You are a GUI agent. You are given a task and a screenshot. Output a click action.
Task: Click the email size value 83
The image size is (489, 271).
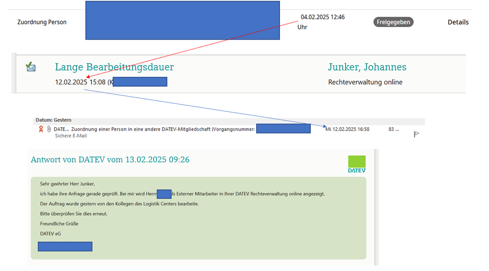click(x=394, y=129)
